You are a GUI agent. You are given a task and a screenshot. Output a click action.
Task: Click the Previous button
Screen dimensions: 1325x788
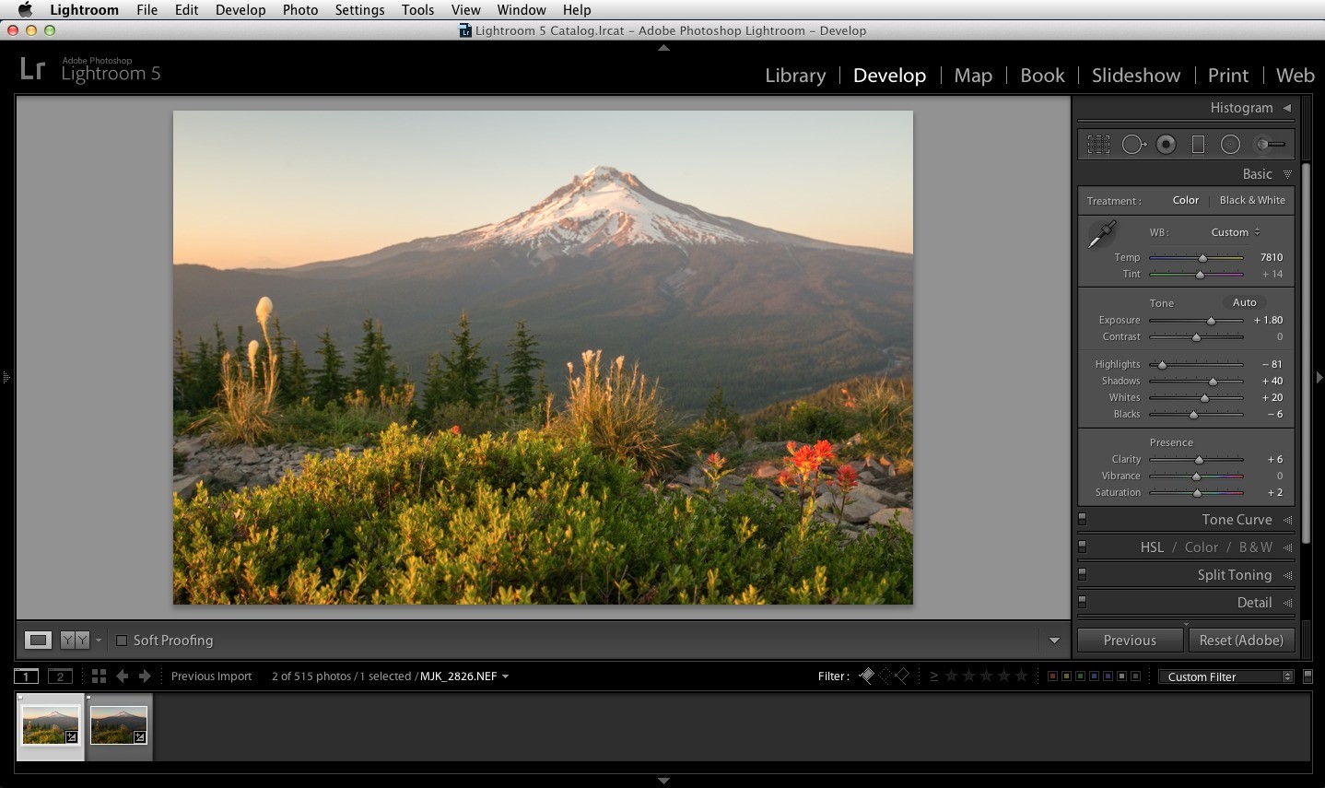(1130, 641)
